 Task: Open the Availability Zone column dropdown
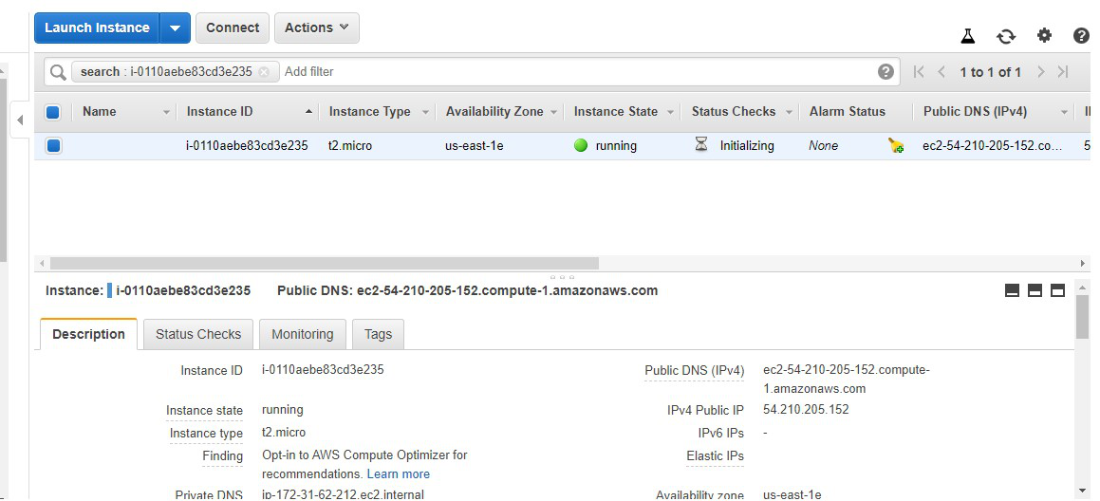point(553,112)
